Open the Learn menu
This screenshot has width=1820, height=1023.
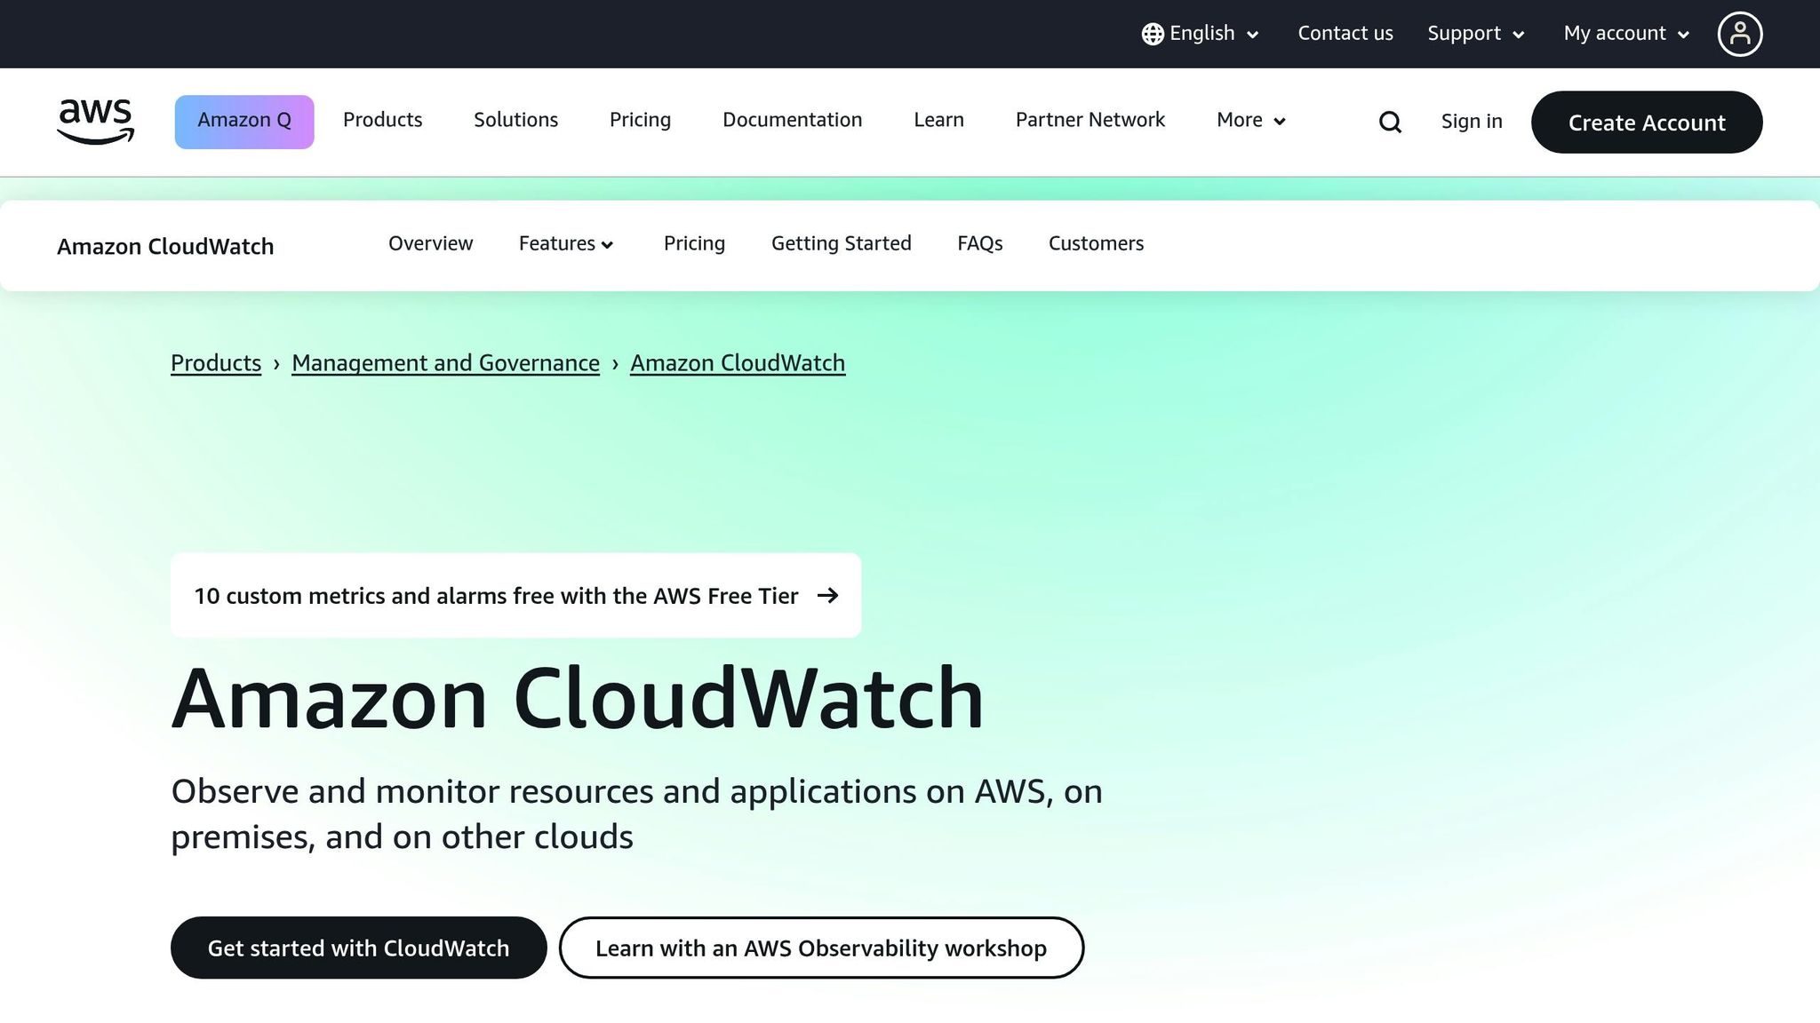pos(938,120)
